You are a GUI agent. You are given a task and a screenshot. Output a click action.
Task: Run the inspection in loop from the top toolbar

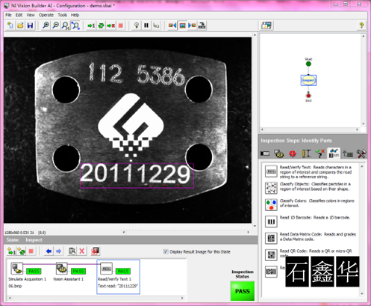[x=101, y=25]
